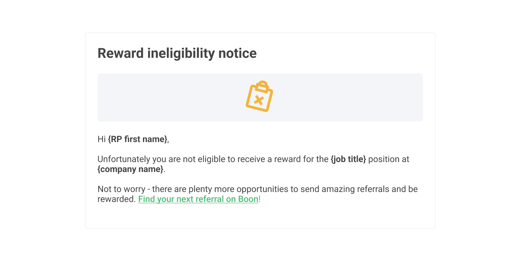The height and width of the screenshot is (263, 521).
Task: Click the "Not to worry" sentence opening
Action: 121,189
